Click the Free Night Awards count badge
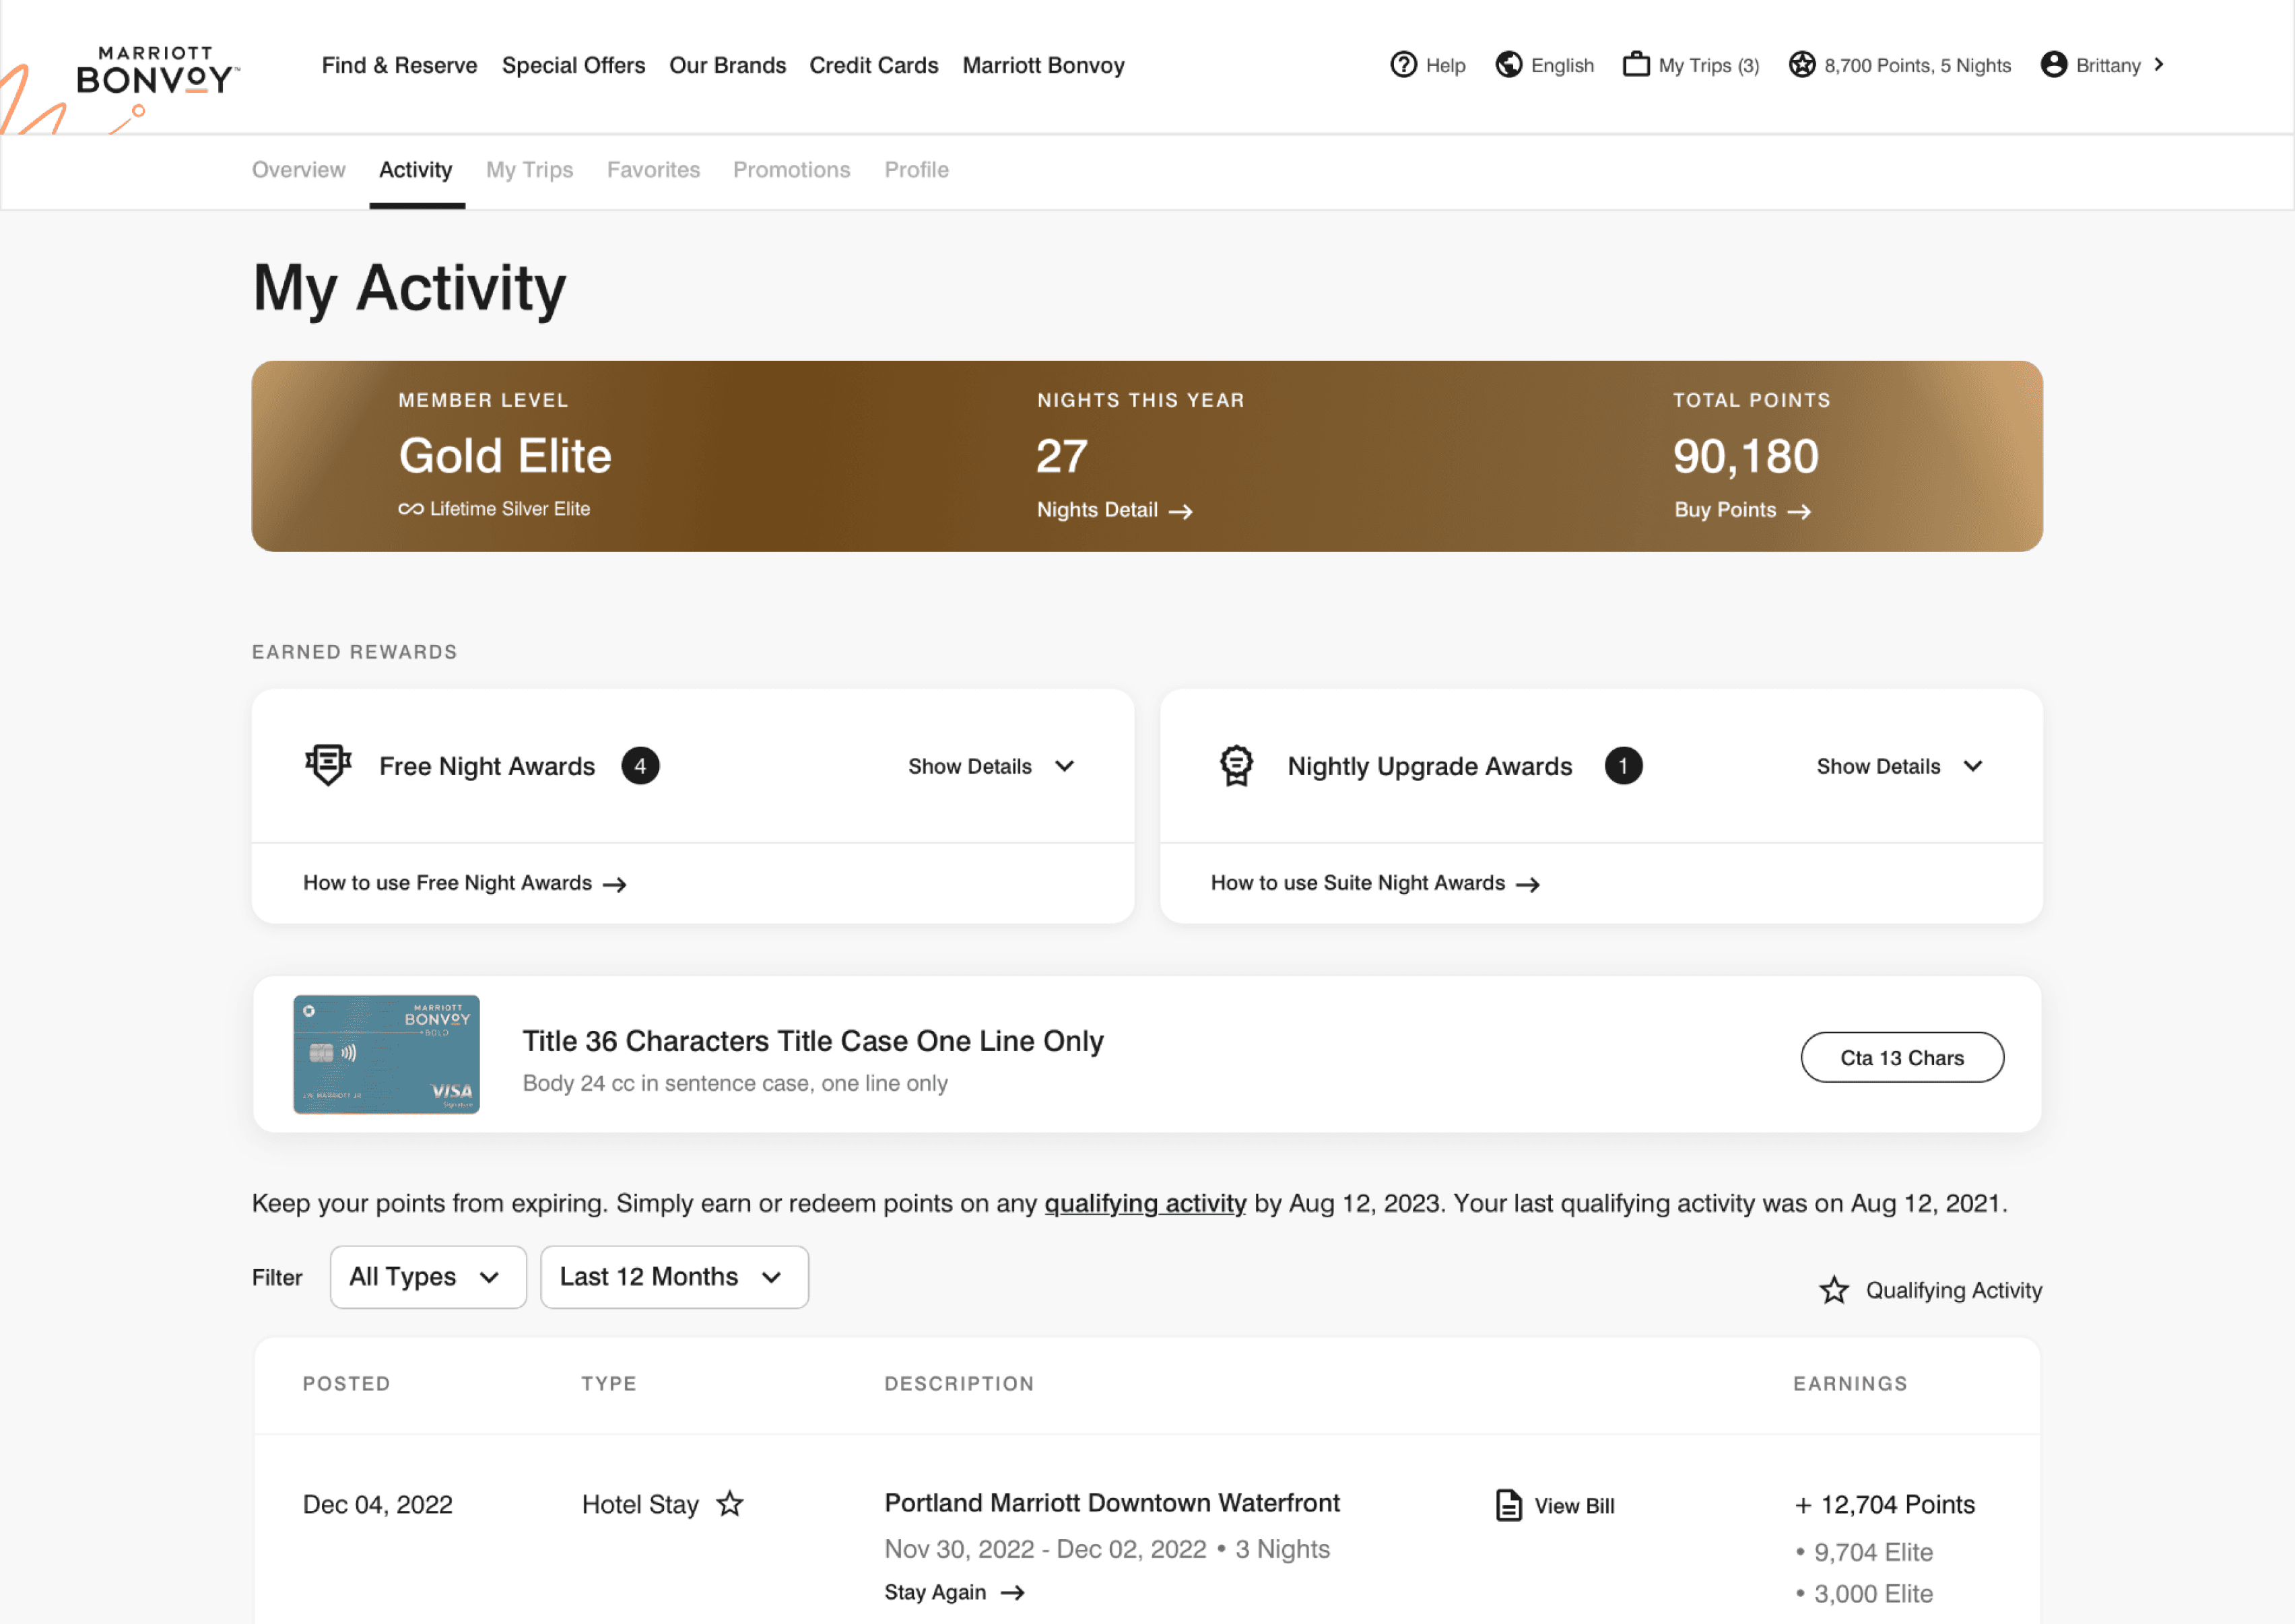This screenshot has height=1624, width=2295. click(640, 766)
